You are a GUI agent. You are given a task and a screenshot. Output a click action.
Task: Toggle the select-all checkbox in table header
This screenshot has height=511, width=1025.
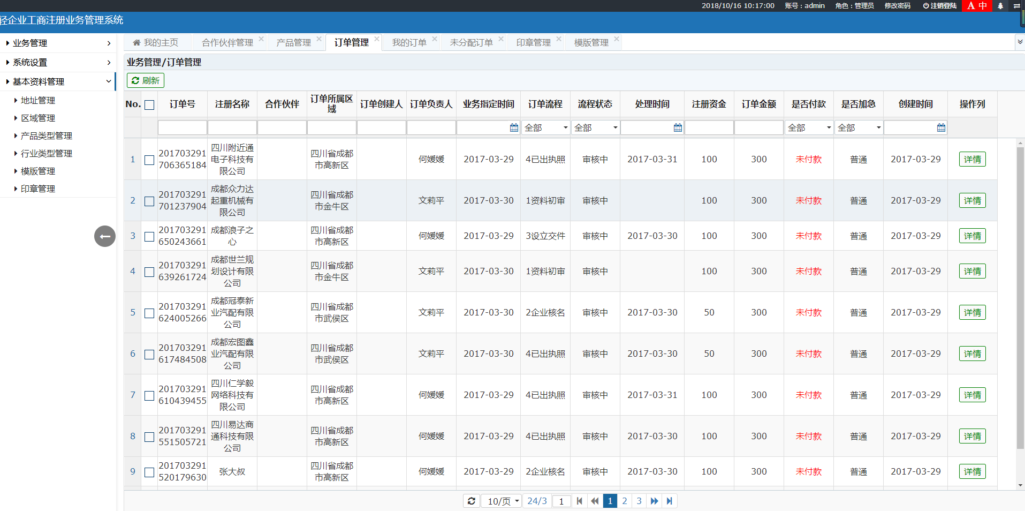[149, 105]
